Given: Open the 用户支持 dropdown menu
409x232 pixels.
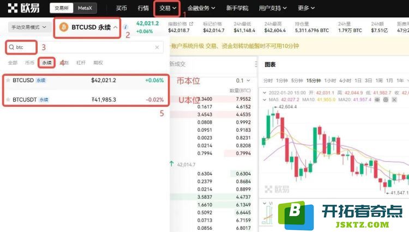Looking at the screenshot, I should click(273, 8).
